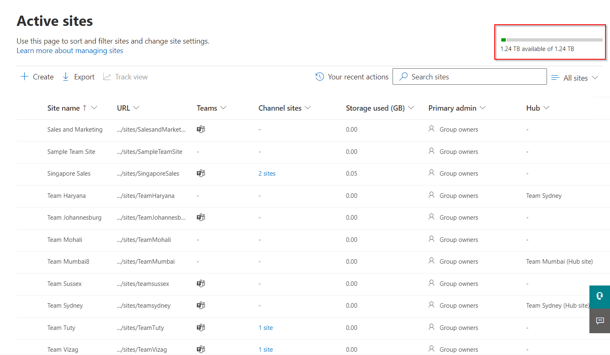Click the Track view option

(x=125, y=77)
